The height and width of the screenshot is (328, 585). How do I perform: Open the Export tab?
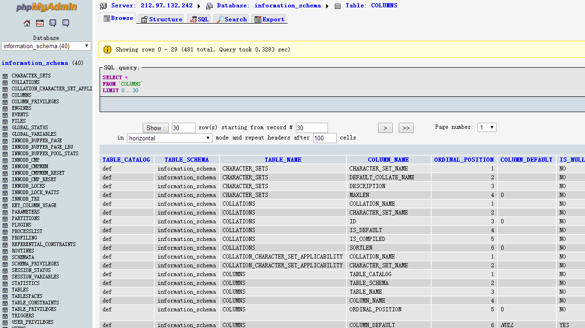[269, 19]
